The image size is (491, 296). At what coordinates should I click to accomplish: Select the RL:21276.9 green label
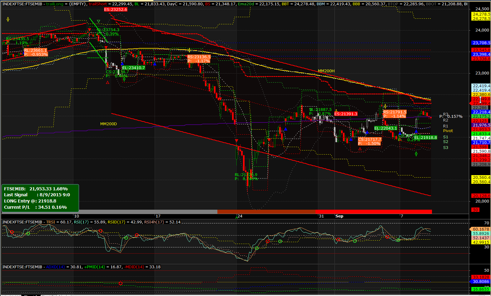pos(246,177)
